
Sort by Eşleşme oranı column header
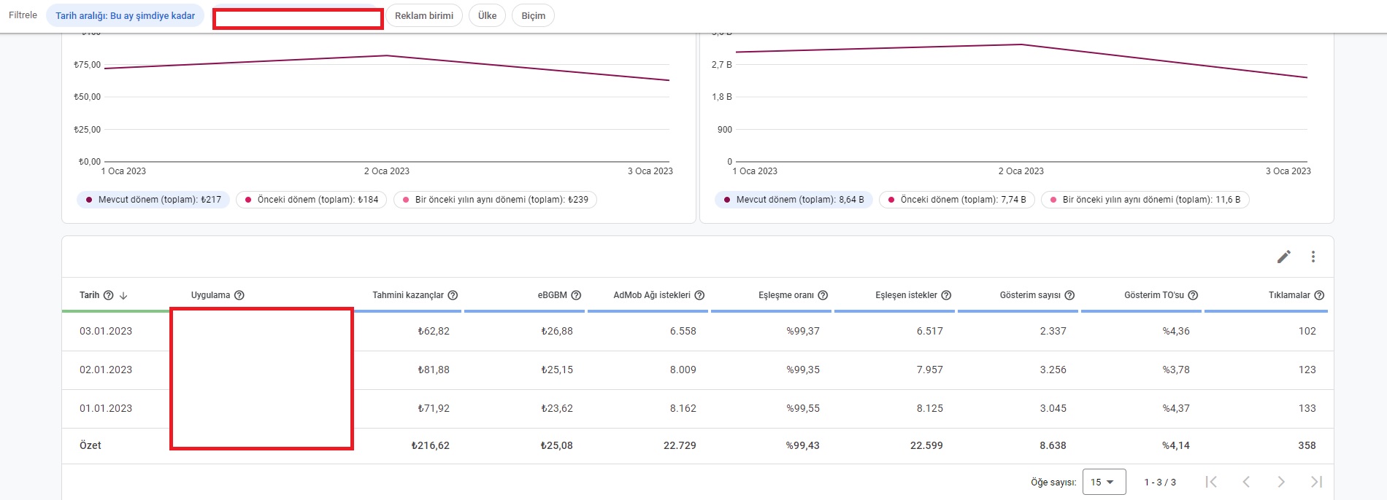click(x=785, y=295)
